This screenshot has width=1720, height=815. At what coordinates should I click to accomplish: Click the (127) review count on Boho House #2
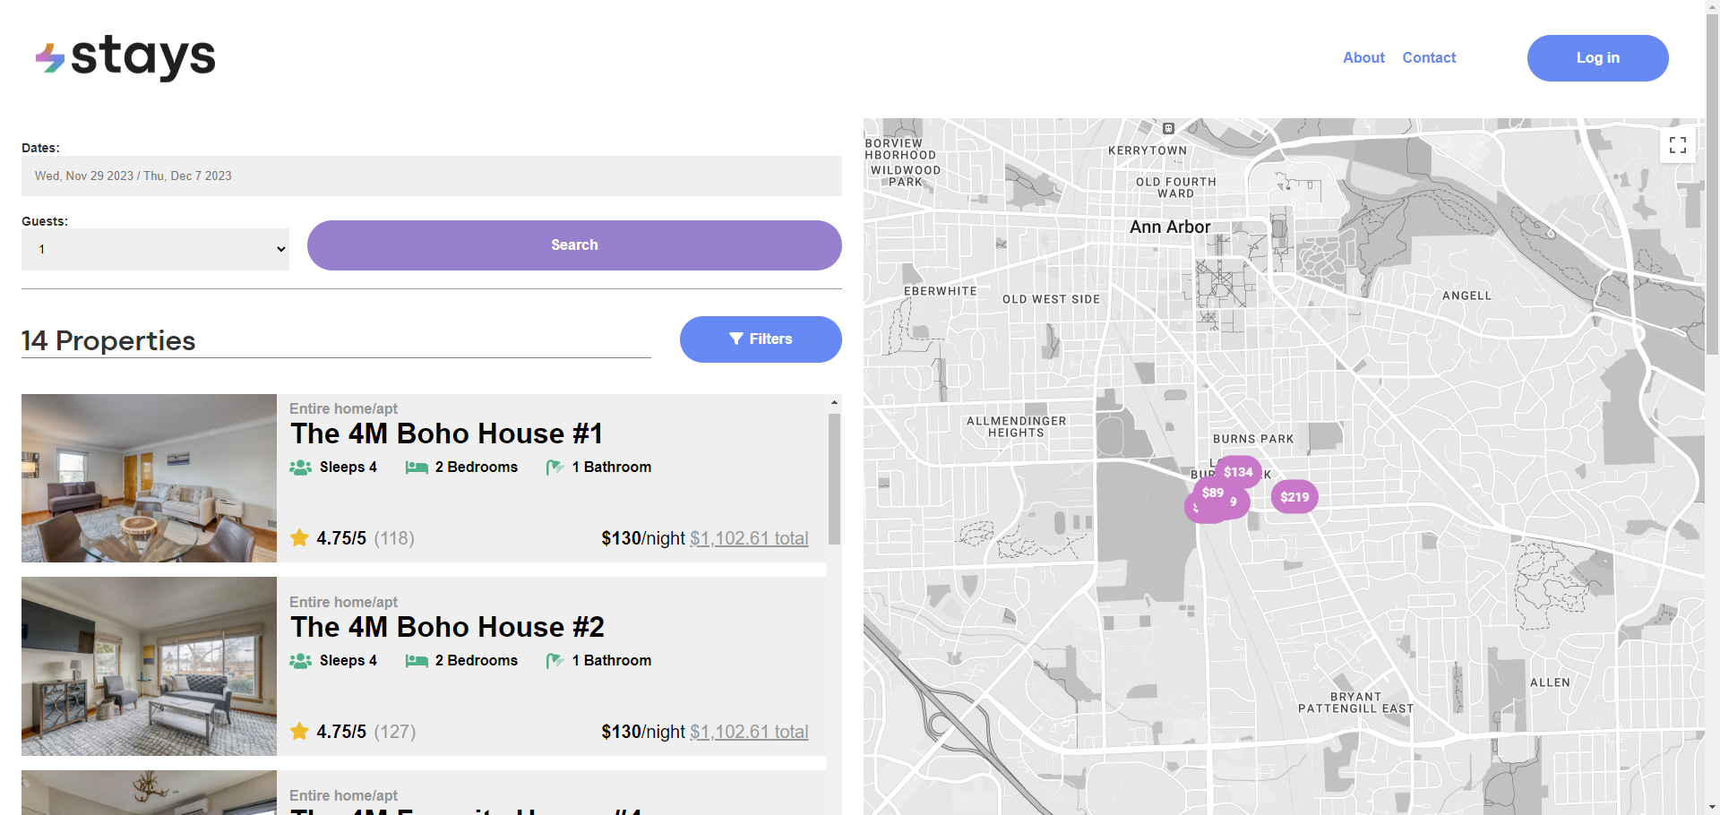click(394, 732)
